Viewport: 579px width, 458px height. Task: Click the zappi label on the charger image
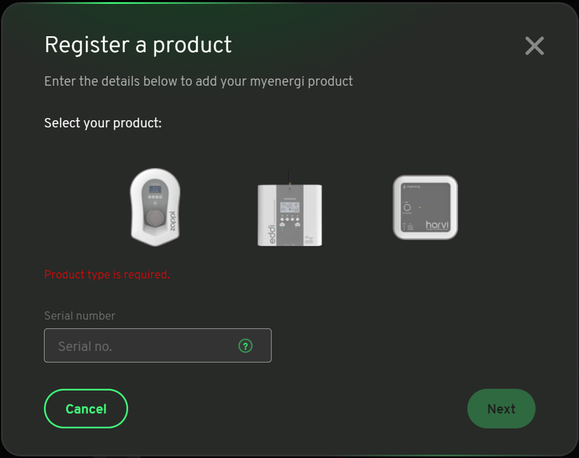pos(173,221)
